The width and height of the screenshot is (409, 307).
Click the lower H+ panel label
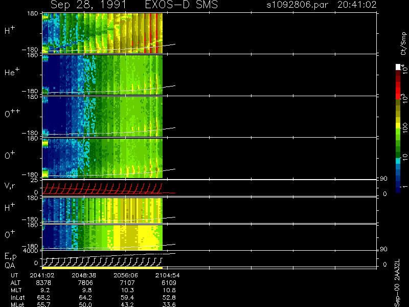(x=10, y=207)
